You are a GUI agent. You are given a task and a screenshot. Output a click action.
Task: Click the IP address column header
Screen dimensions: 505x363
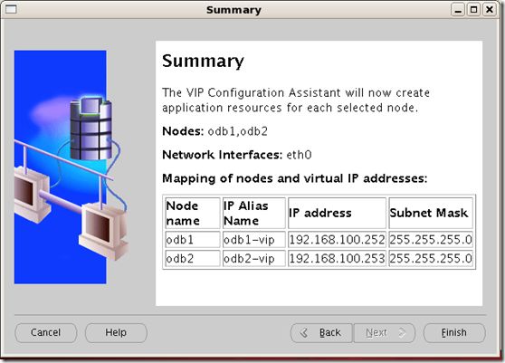point(337,213)
